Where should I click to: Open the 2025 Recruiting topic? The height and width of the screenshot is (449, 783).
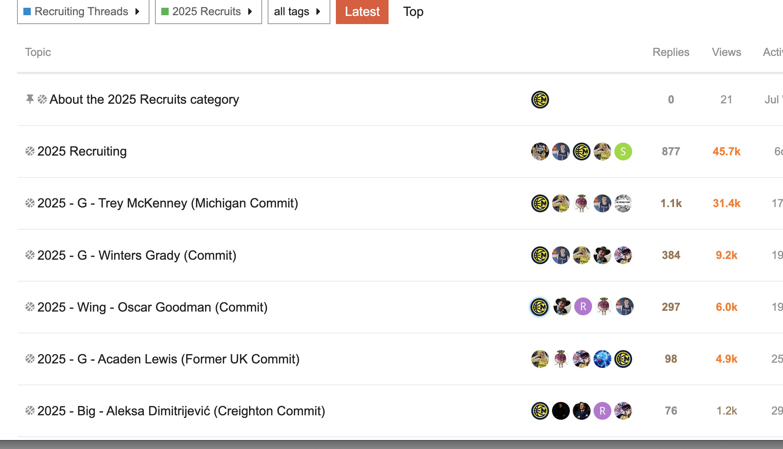point(82,152)
